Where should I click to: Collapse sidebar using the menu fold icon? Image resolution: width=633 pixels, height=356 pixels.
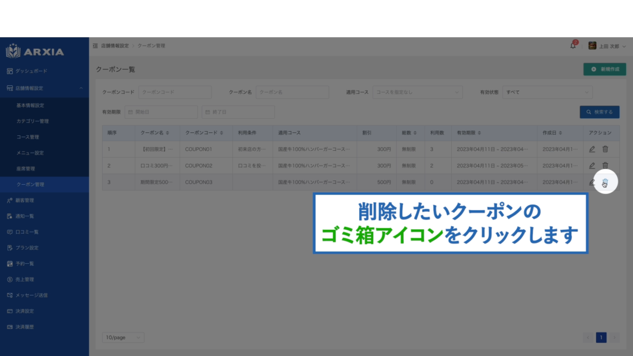95,46
